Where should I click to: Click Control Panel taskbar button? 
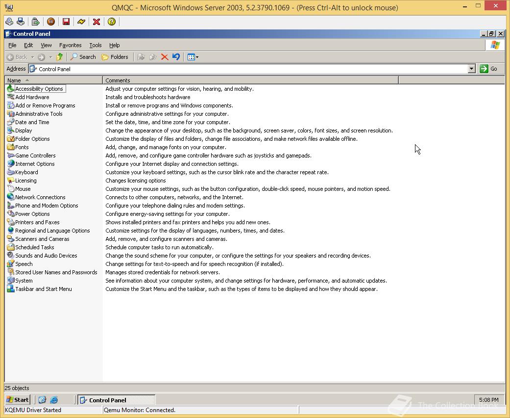click(x=117, y=400)
